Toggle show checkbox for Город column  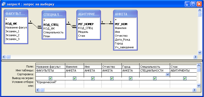coord(131,78)
